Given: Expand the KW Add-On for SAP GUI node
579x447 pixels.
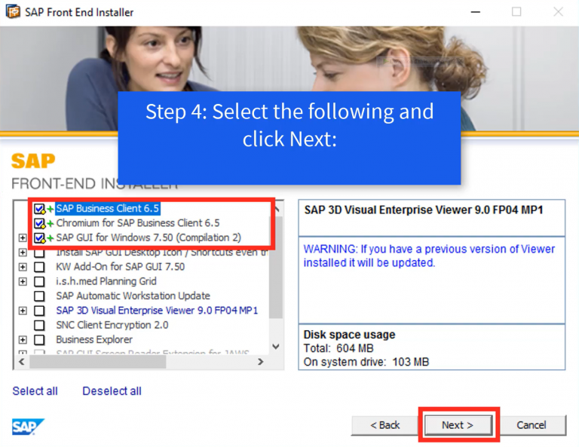Looking at the screenshot, I should click(x=23, y=267).
